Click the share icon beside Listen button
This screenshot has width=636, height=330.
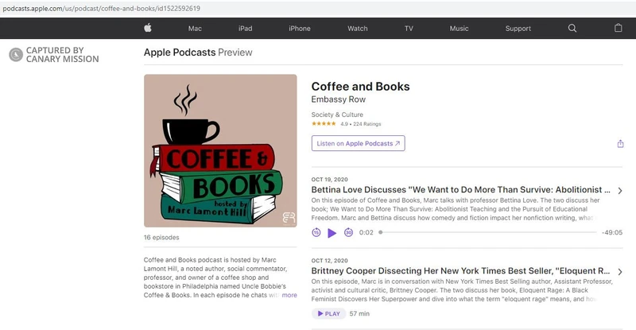tap(620, 144)
